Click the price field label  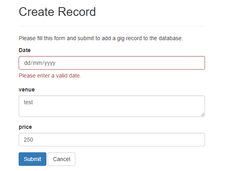(x=25, y=127)
